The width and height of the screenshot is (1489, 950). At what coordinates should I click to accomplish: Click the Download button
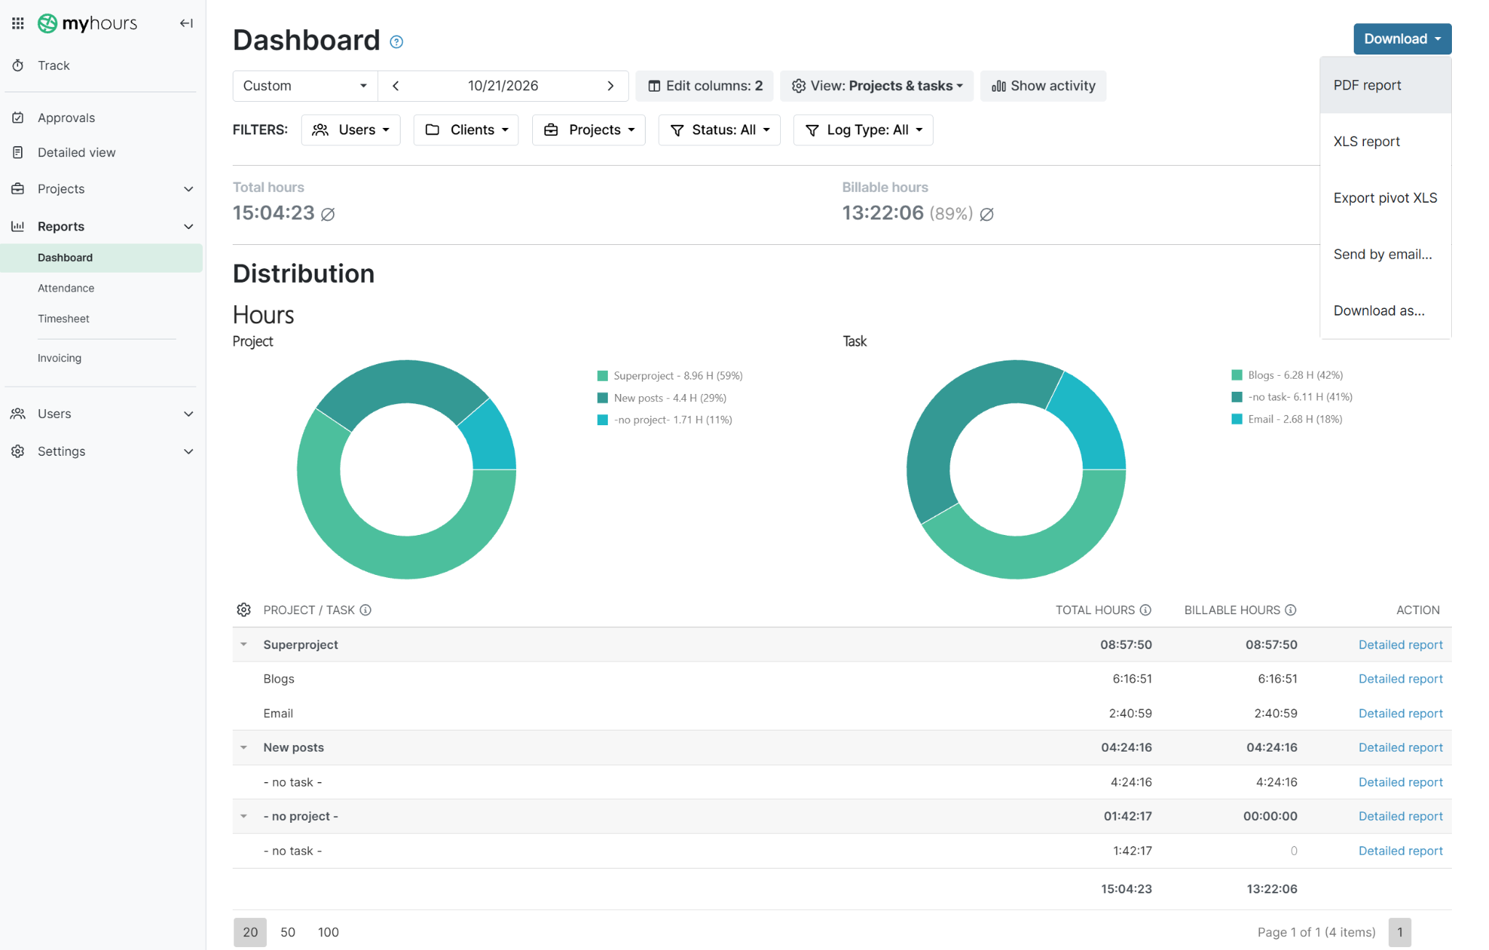click(1402, 39)
